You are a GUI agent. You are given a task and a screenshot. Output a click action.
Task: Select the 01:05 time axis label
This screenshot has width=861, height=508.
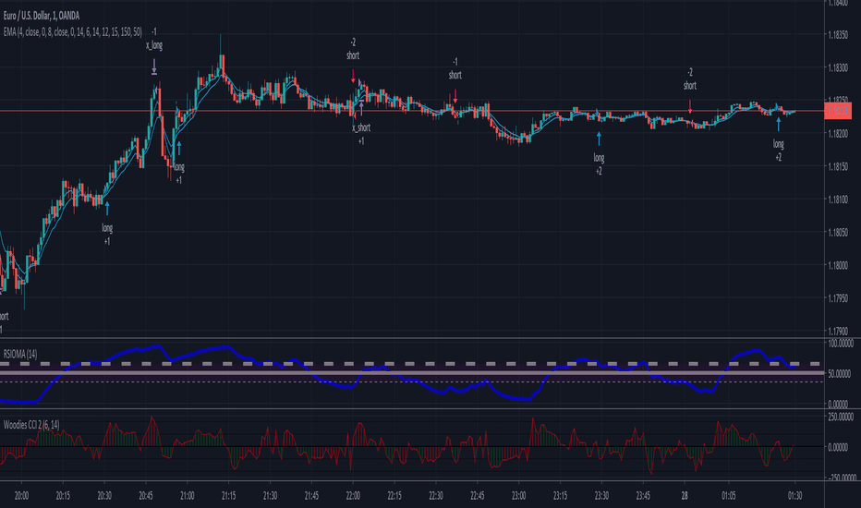click(729, 496)
